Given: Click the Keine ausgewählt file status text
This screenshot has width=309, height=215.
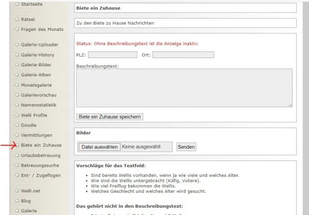Looking at the screenshot, I should [141, 147].
